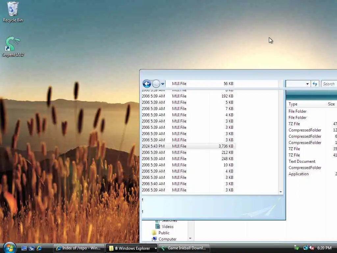Go back with the Explorer Back arrow

click(x=147, y=84)
